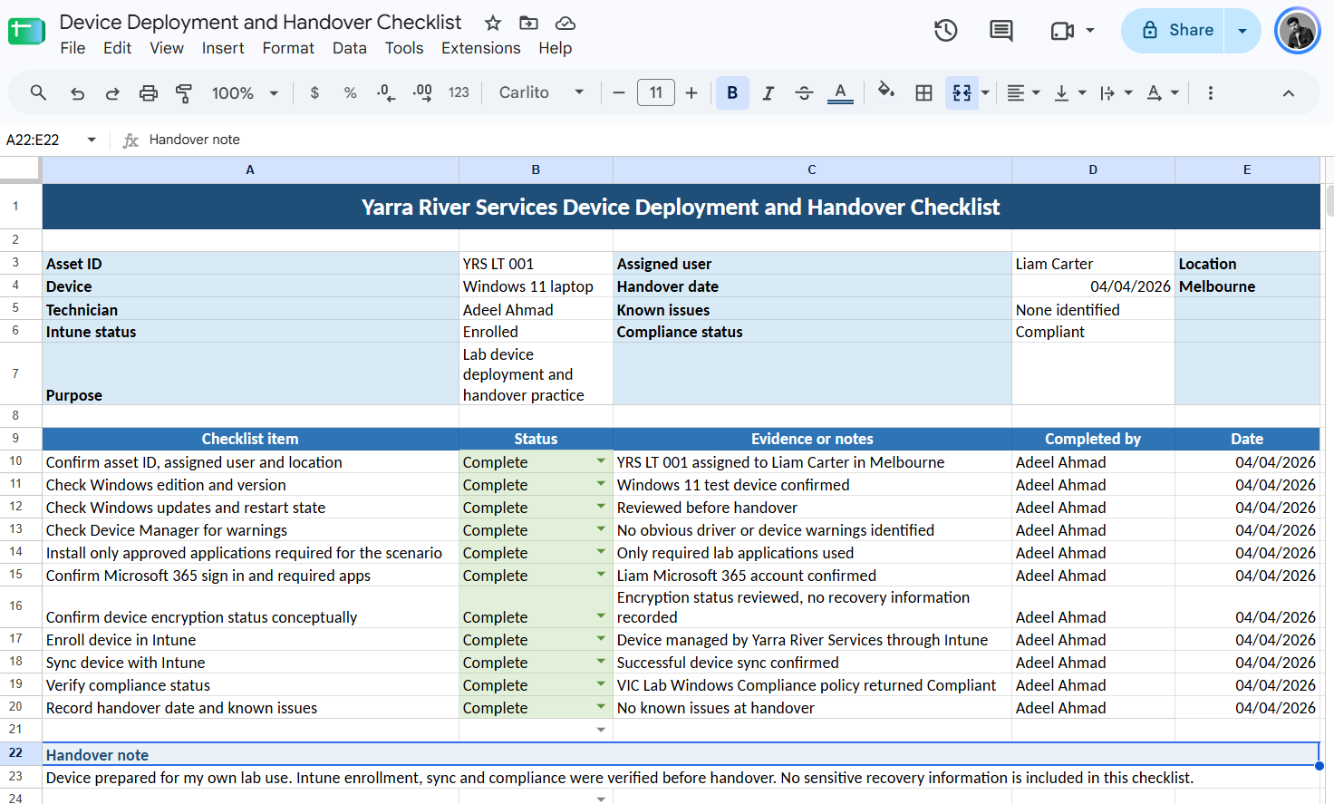Viewport: 1334px width, 804px height.
Task: Expand the Share options arrow
Action: point(1242,31)
